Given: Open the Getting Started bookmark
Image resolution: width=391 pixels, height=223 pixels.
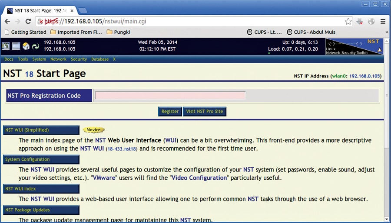Looking at the screenshot, I should coord(26,32).
